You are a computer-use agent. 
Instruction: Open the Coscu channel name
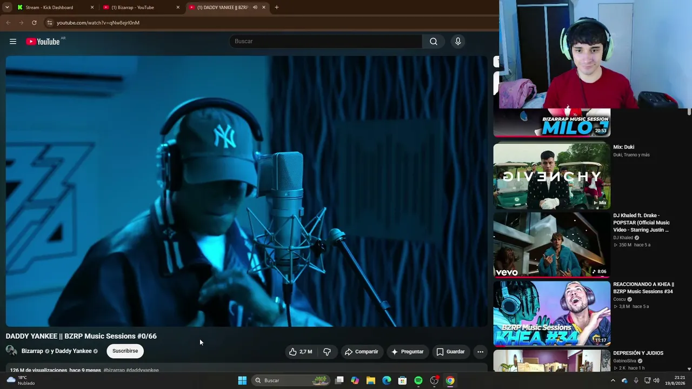619,299
